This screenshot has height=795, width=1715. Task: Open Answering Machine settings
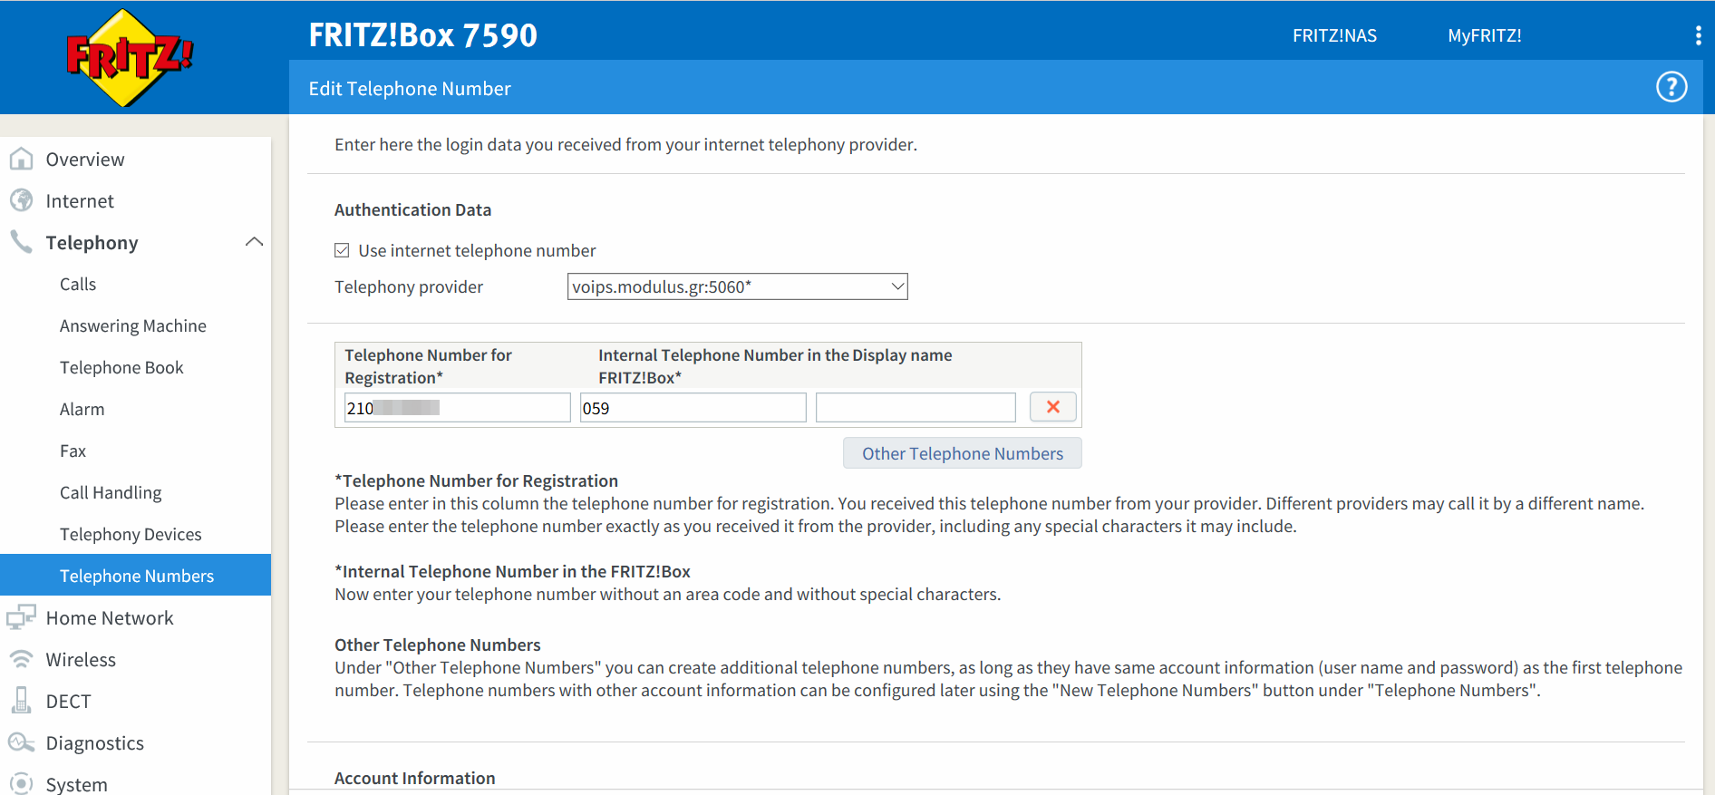tap(133, 326)
